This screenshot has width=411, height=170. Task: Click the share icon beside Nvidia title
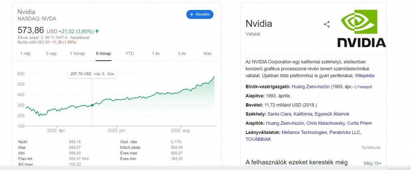[x=327, y=24]
